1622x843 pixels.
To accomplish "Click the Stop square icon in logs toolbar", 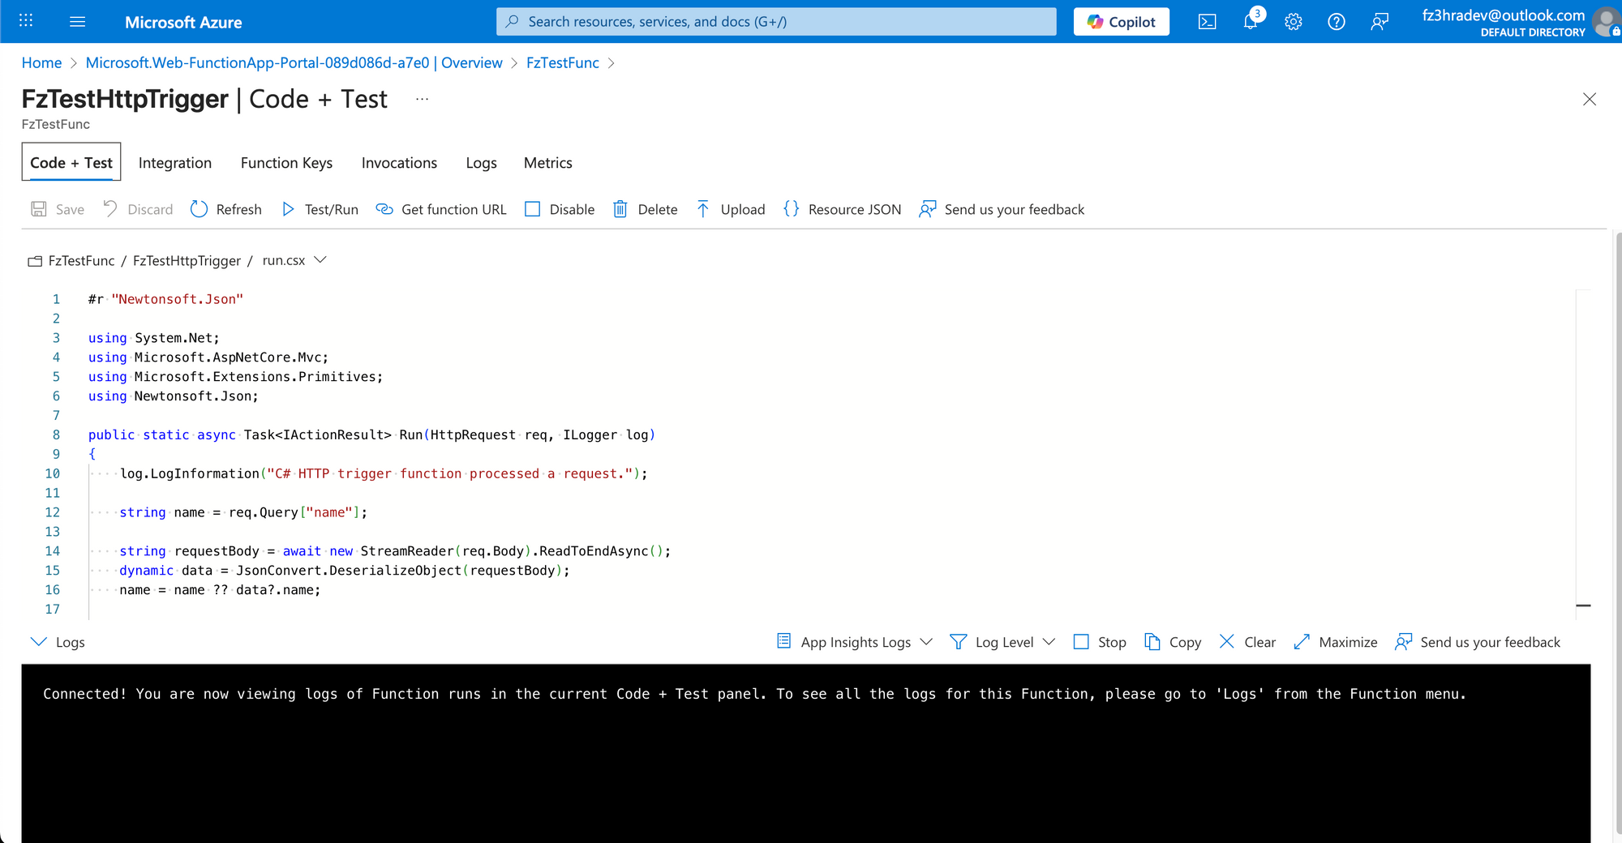I will (x=1081, y=641).
